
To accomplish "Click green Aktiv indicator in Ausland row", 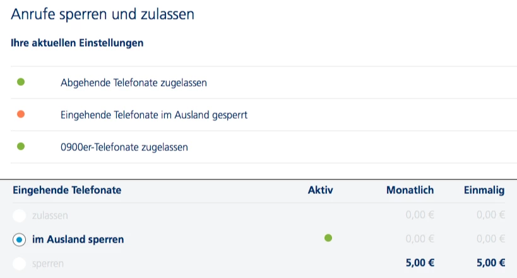I will pos(328,238).
